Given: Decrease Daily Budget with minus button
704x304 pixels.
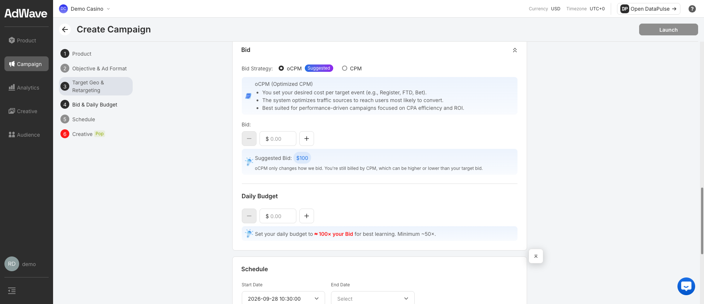Looking at the screenshot, I should [x=249, y=216].
